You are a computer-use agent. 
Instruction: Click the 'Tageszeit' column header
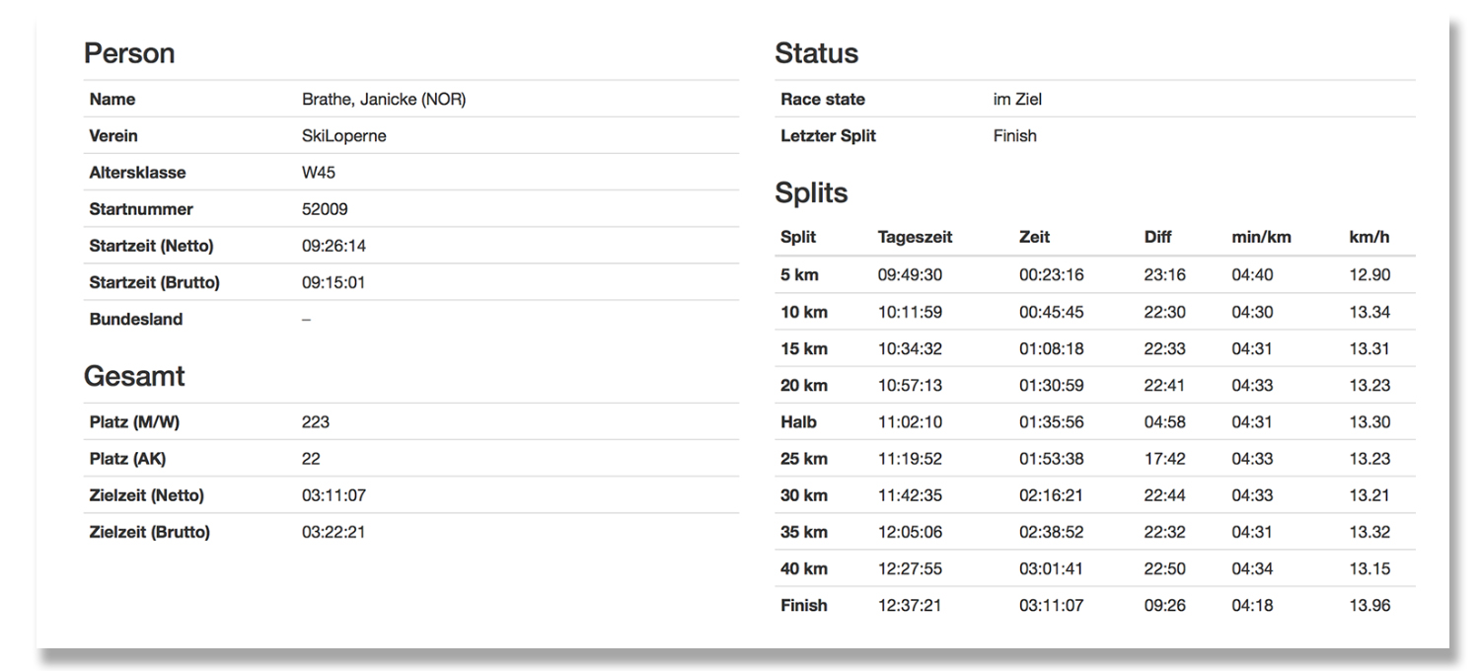coord(915,238)
